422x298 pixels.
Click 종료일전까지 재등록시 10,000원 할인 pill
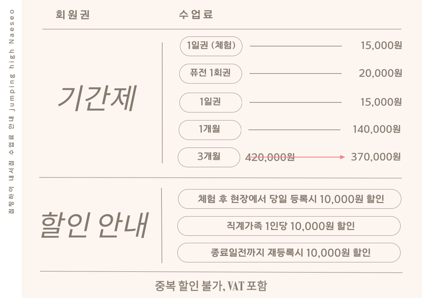tap(289, 253)
